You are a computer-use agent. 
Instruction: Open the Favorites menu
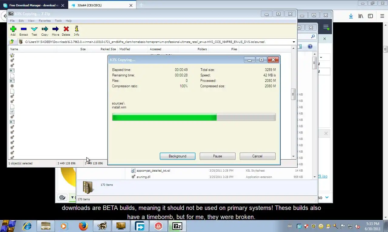45,21
